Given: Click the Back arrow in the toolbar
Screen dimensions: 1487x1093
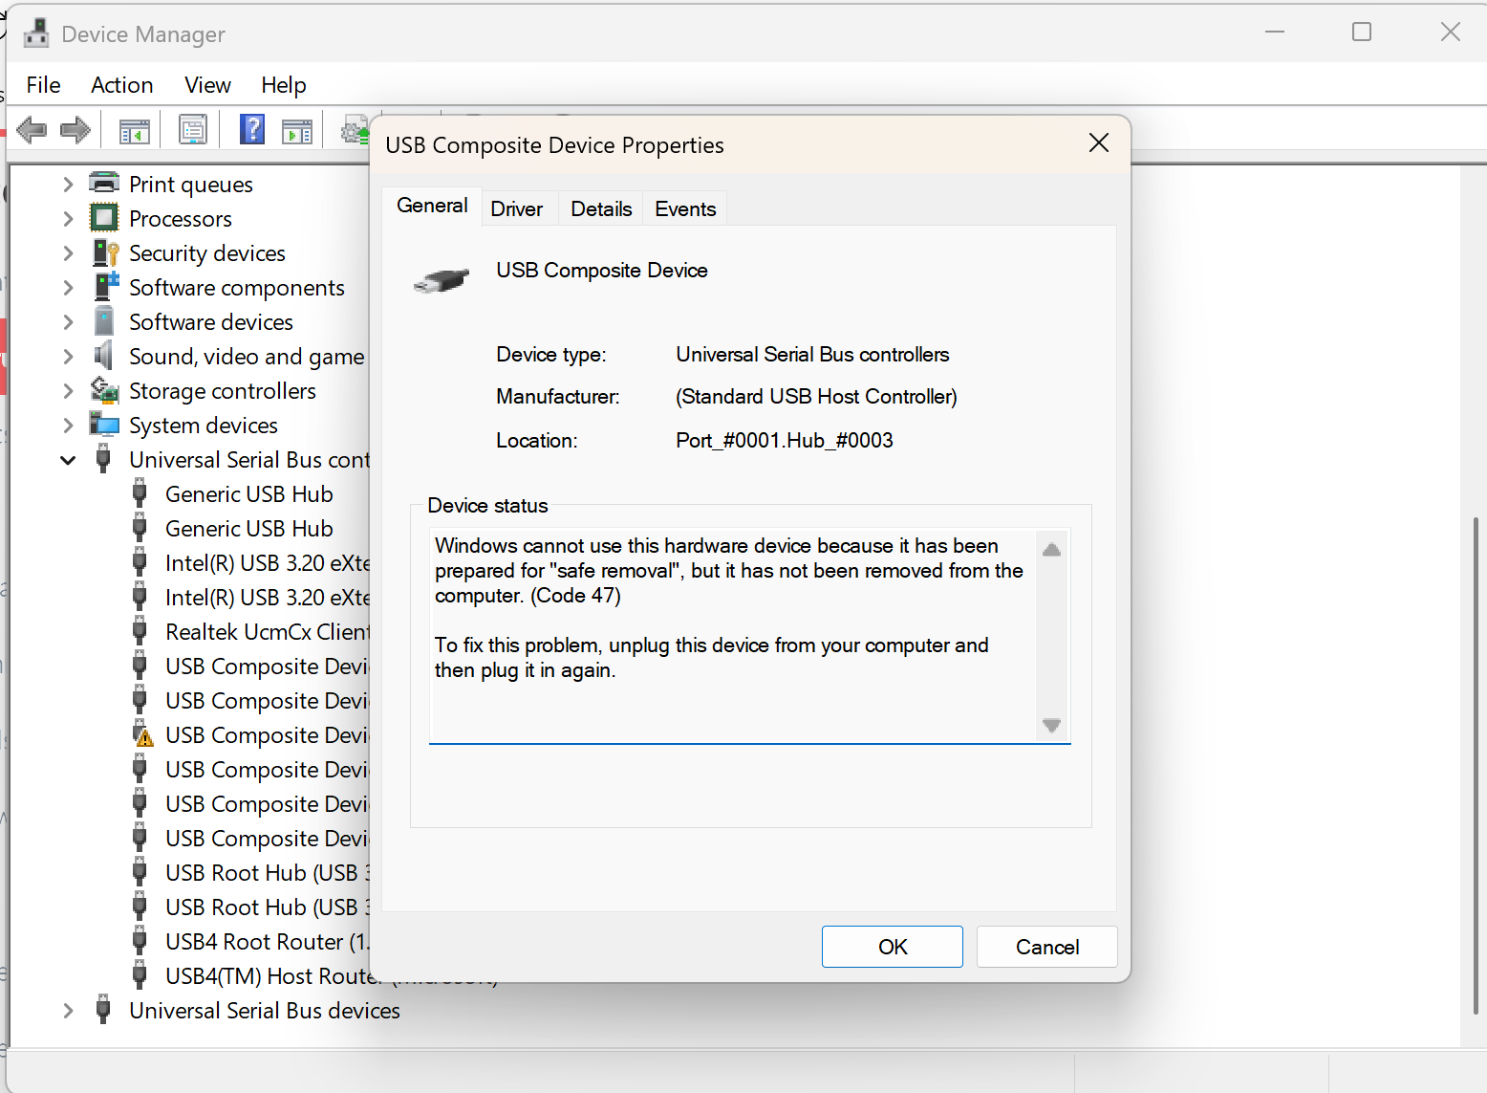Looking at the screenshot, I should pos(32,129).
